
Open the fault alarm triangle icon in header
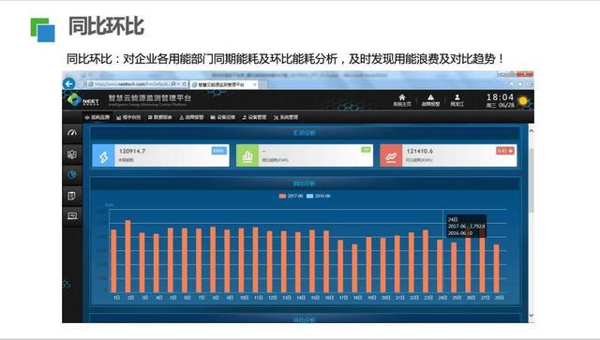tap(431, 97)
